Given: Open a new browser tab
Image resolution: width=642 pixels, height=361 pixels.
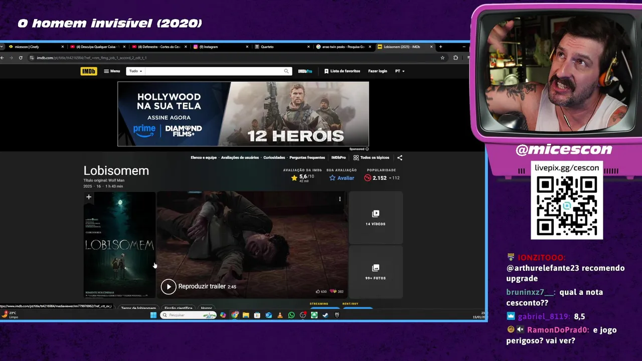Looking at the screenshot, I should (440, 47).
